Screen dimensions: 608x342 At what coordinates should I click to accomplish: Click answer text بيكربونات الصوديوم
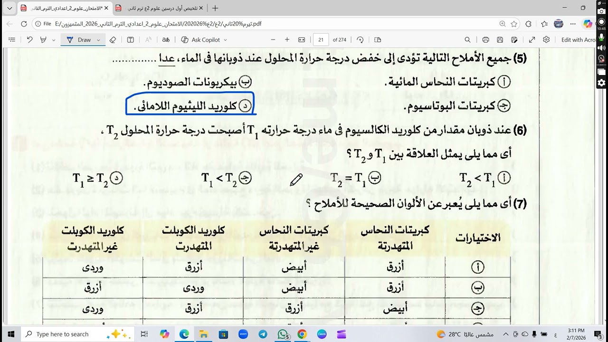pos(190,83)
